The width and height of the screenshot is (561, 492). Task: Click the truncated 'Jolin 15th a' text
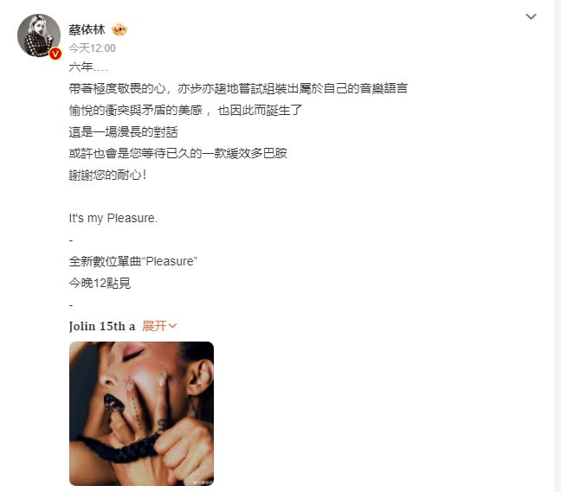102,326
